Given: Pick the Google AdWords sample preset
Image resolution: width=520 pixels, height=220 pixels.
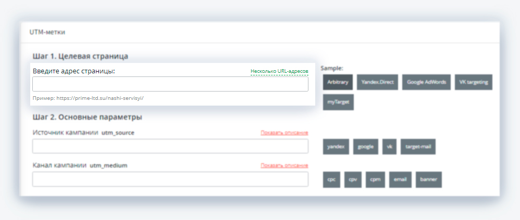Looking at the screenshot, I should point(426,82).
